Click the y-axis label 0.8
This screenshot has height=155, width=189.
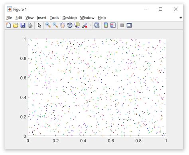point(23,58)
